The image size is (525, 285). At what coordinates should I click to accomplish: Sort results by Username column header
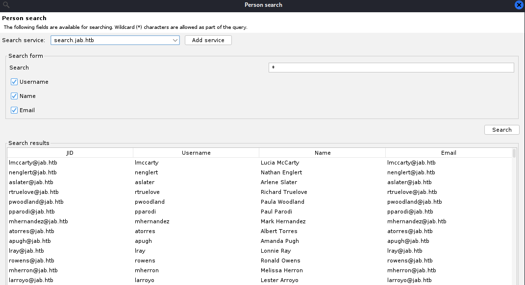(196, 153)
